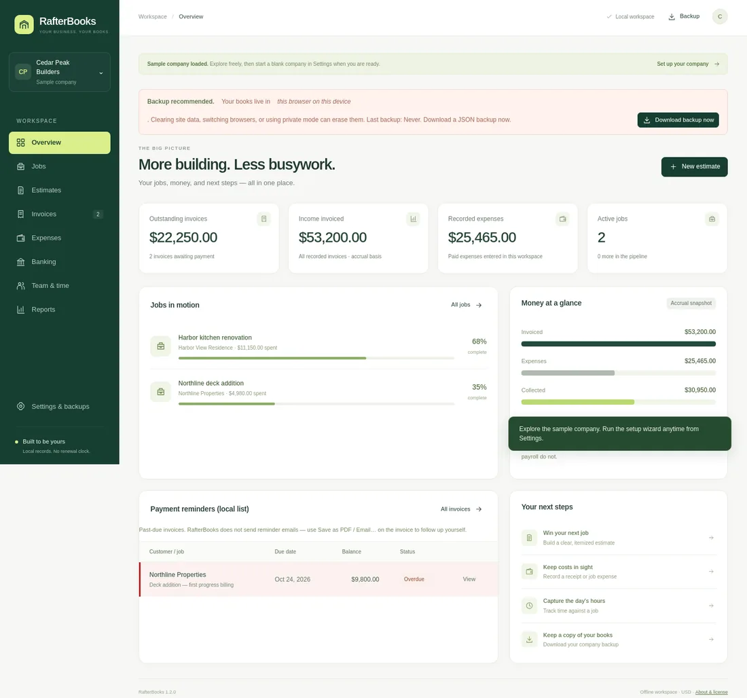Open the Invoices section
Image resolution: width=747 pixels, height=698 pixels.
pos(60,214)
